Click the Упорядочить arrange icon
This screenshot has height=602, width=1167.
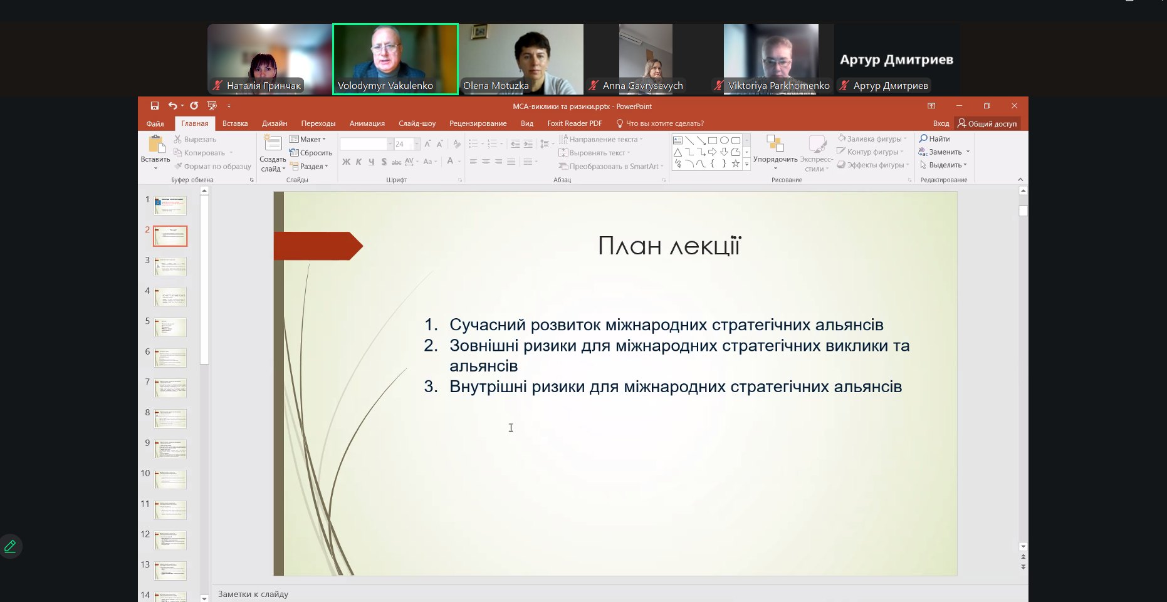775,145
